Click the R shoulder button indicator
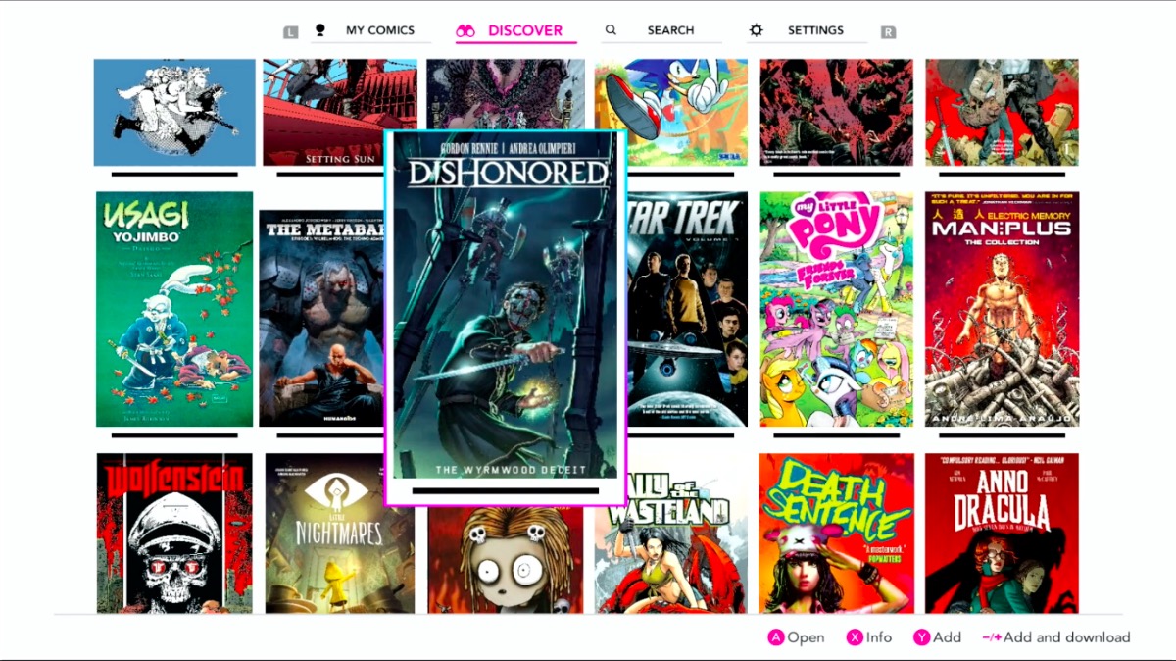Viewport: 1176px width, 661px height. point(888,32)
